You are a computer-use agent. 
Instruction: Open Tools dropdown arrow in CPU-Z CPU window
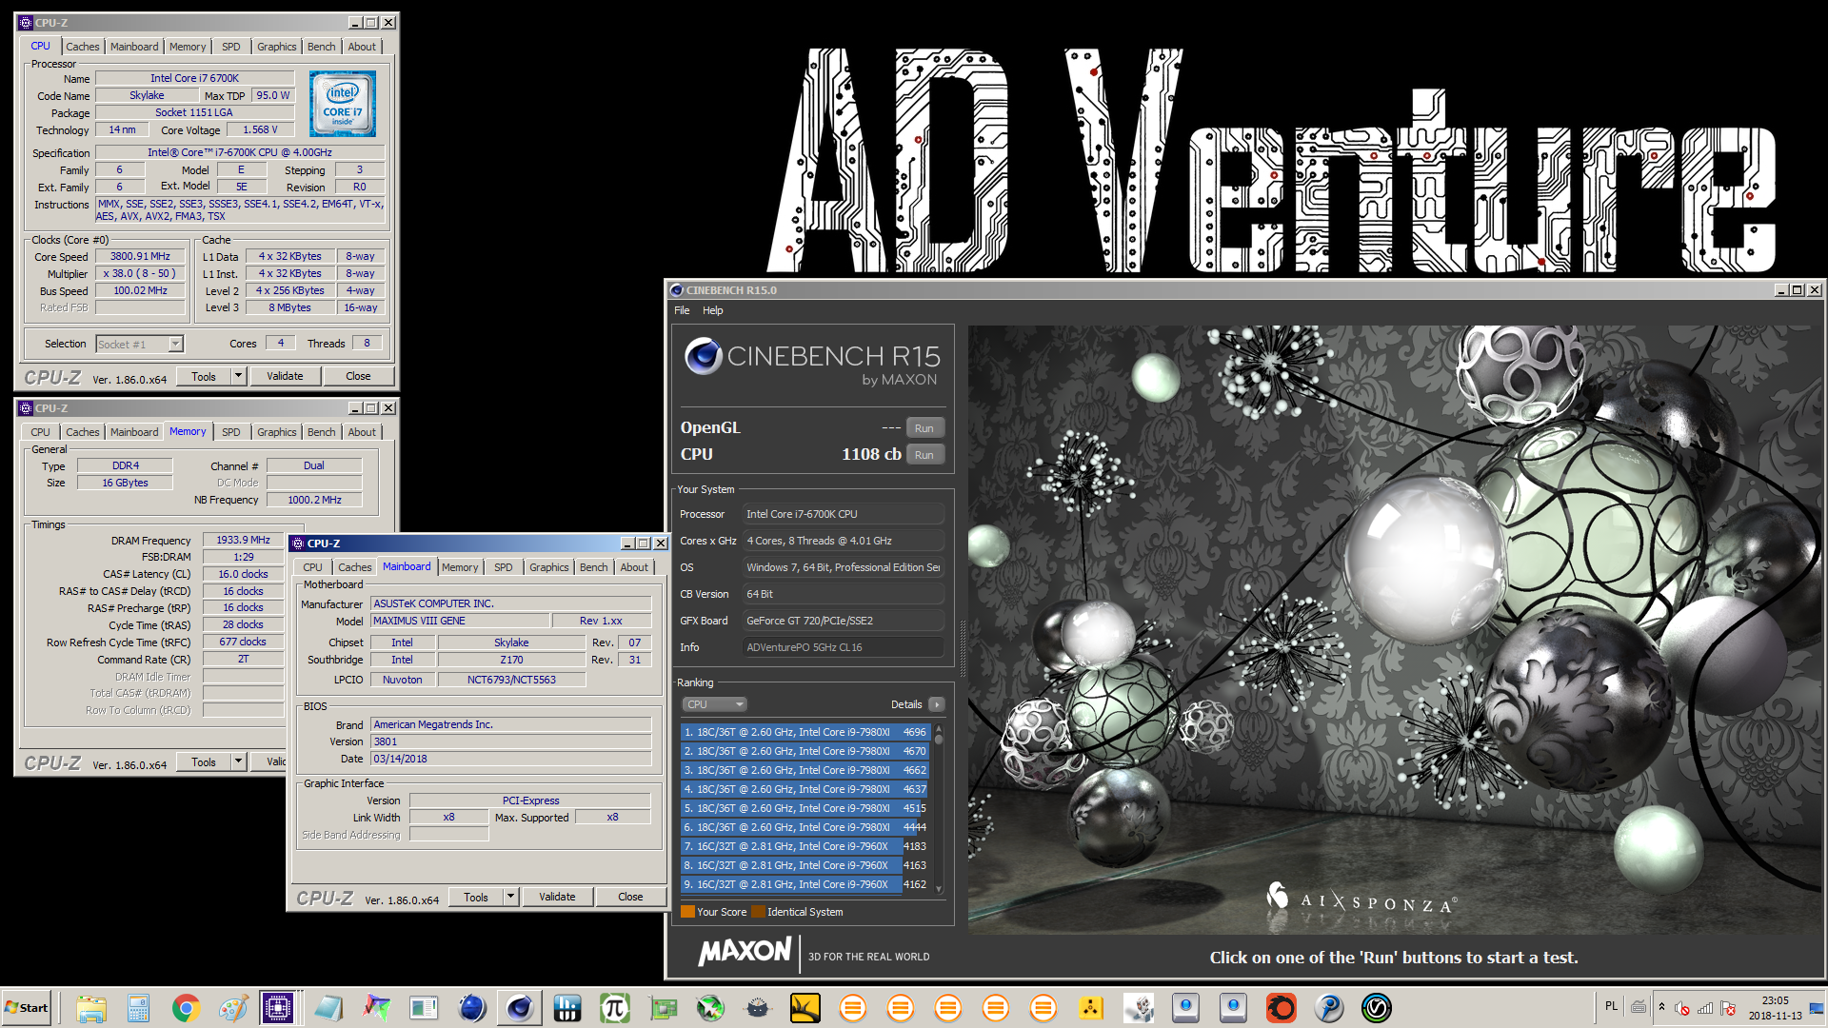(x=239, y=376)
